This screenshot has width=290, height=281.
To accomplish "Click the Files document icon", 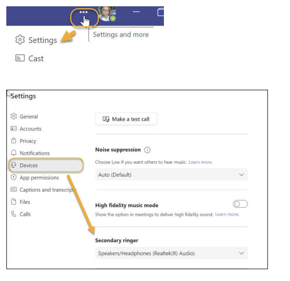I will [14, 202].
